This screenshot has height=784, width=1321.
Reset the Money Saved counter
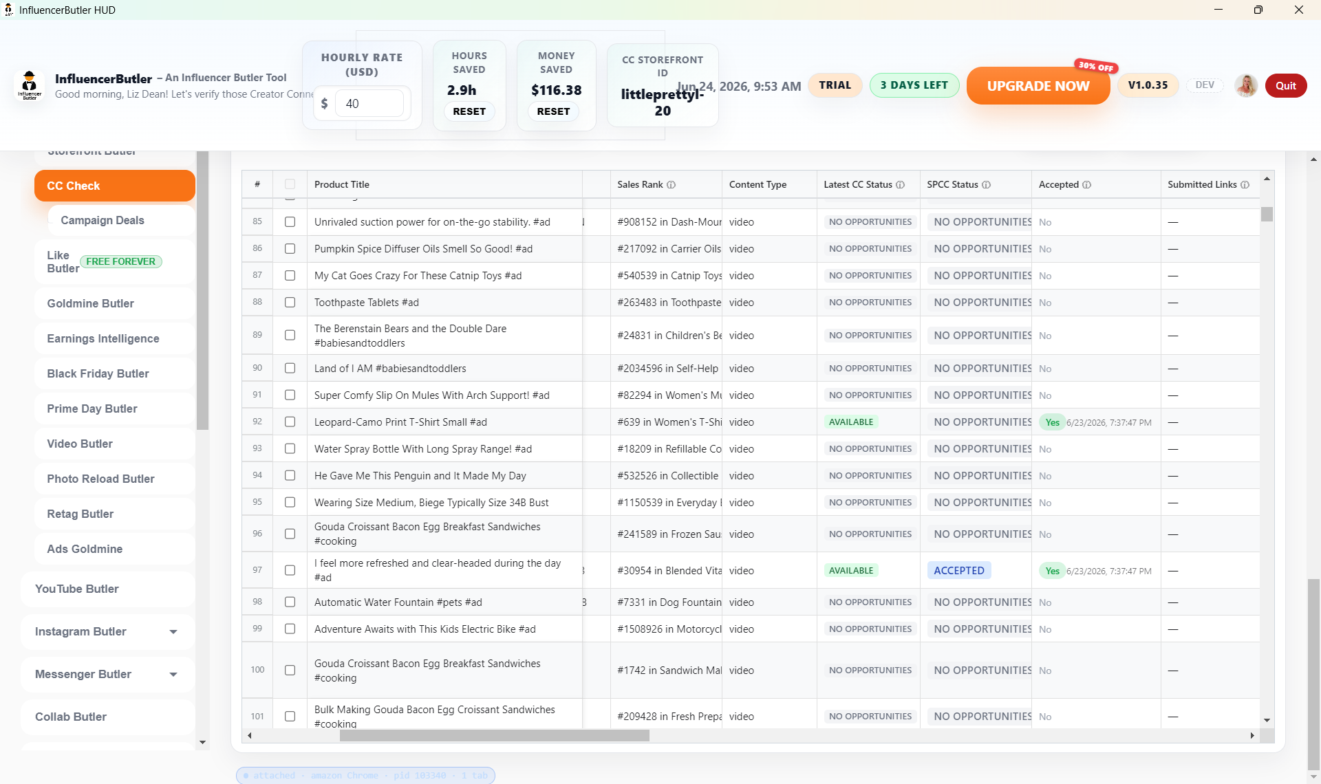pyautogui.click(x=553, y=111)
